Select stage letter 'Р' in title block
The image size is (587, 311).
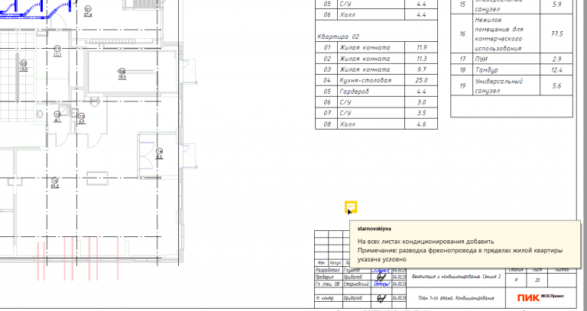tap(516, 281)
